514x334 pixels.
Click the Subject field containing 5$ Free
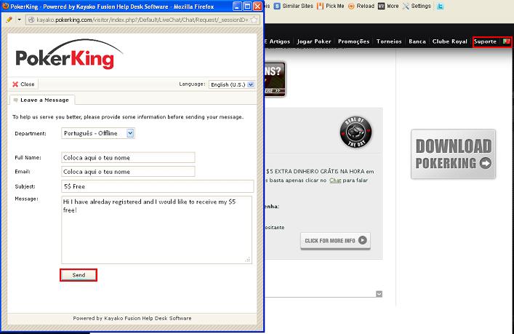coord(157,186)
